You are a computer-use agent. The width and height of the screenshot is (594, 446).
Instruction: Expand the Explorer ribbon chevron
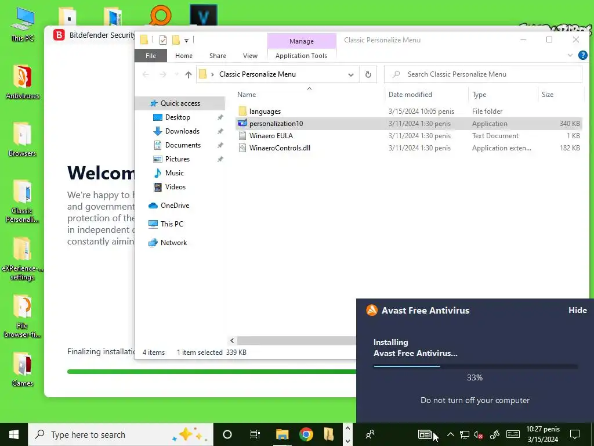570,55
